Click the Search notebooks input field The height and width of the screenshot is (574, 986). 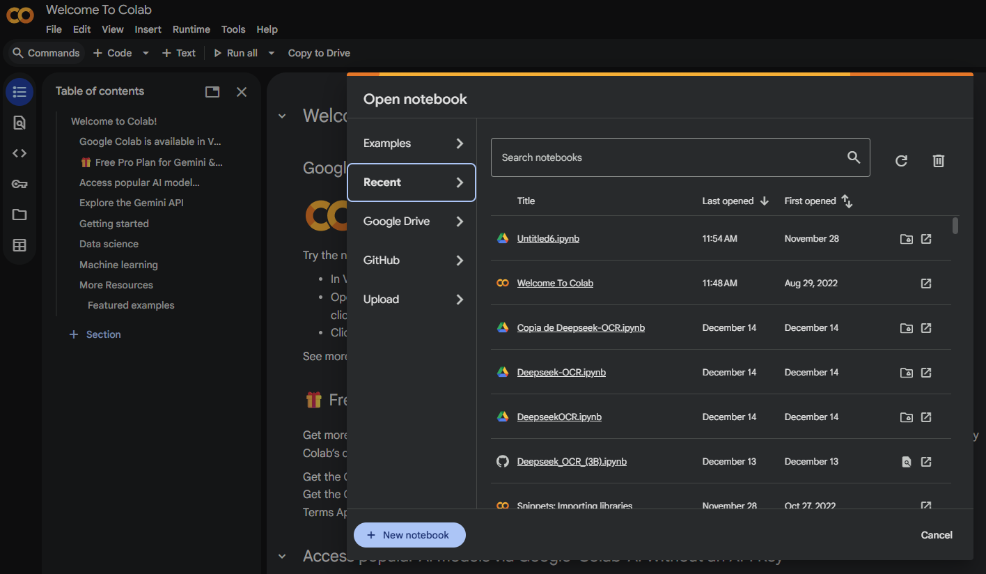click(668, 157)
